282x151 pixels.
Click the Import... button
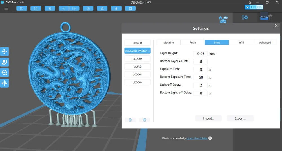point(208,118)
